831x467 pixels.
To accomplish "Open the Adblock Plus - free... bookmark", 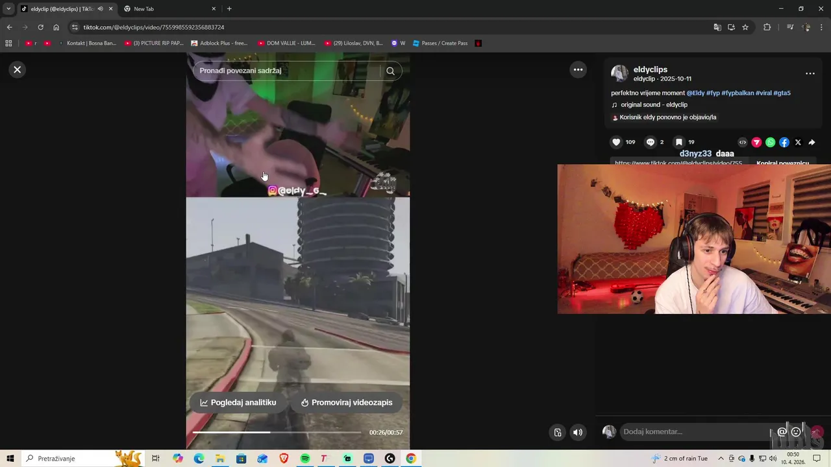I will coord(219,43).
